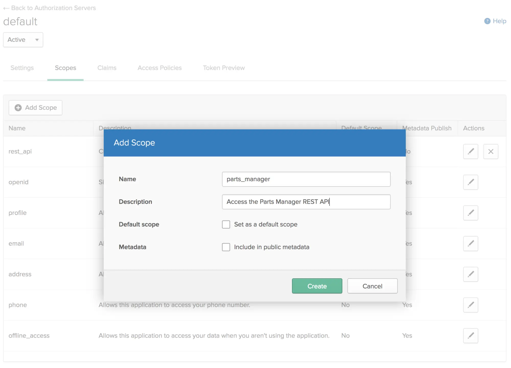
Task: Switch to the Claims tab
Action: point(107,68)
